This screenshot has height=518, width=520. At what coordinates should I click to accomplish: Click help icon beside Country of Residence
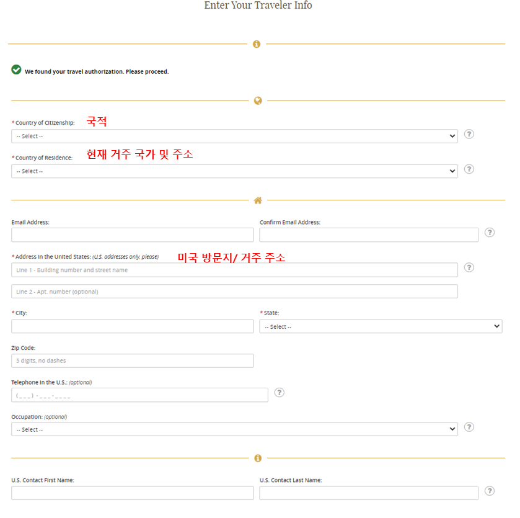coord(469,169)
